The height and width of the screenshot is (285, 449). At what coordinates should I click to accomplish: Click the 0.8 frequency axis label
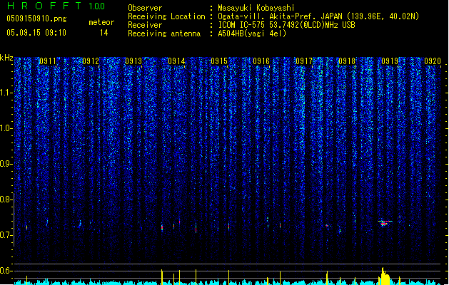click(6, 199)
